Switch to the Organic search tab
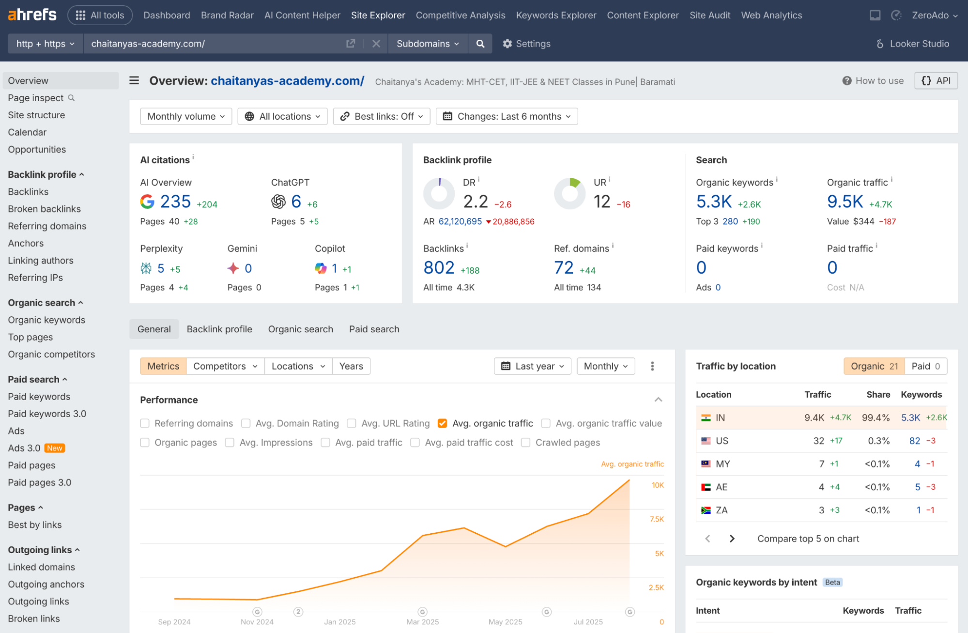Screen dimensions: 968x633 pyautogui.click(x=300, y=329)
